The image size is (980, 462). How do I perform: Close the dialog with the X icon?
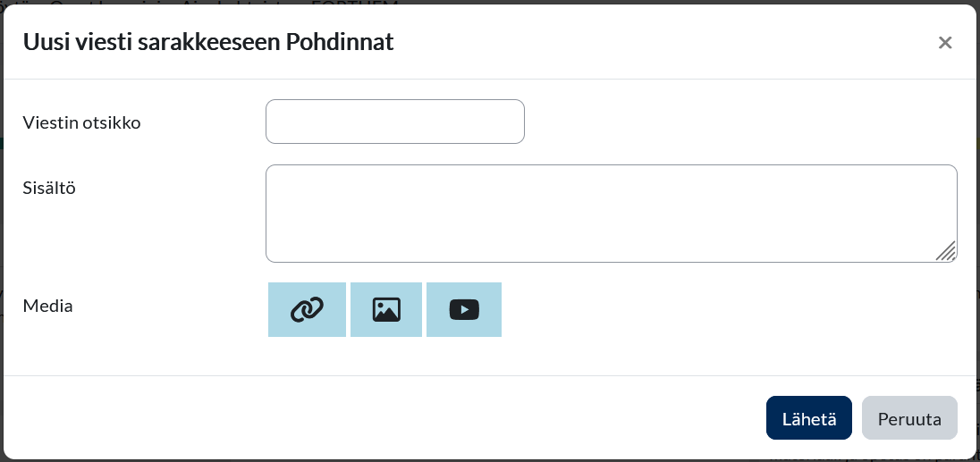[x=945, y=43]
